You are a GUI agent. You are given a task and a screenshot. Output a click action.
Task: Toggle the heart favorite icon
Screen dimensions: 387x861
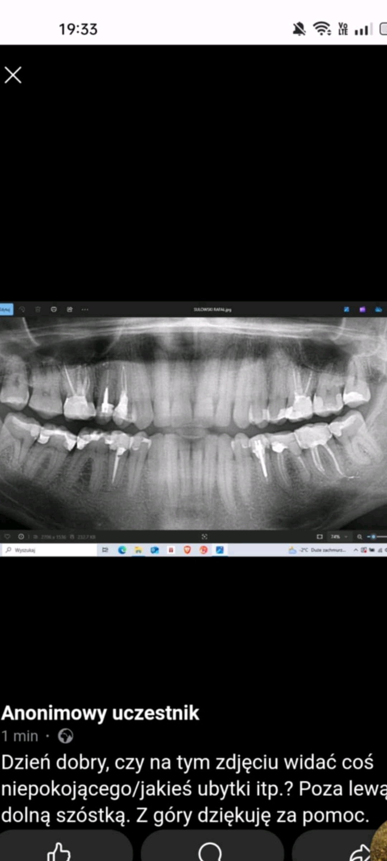pos(7,537)
